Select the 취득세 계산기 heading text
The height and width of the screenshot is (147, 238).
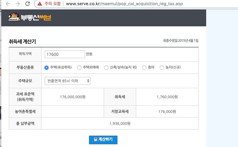[22, 42]
